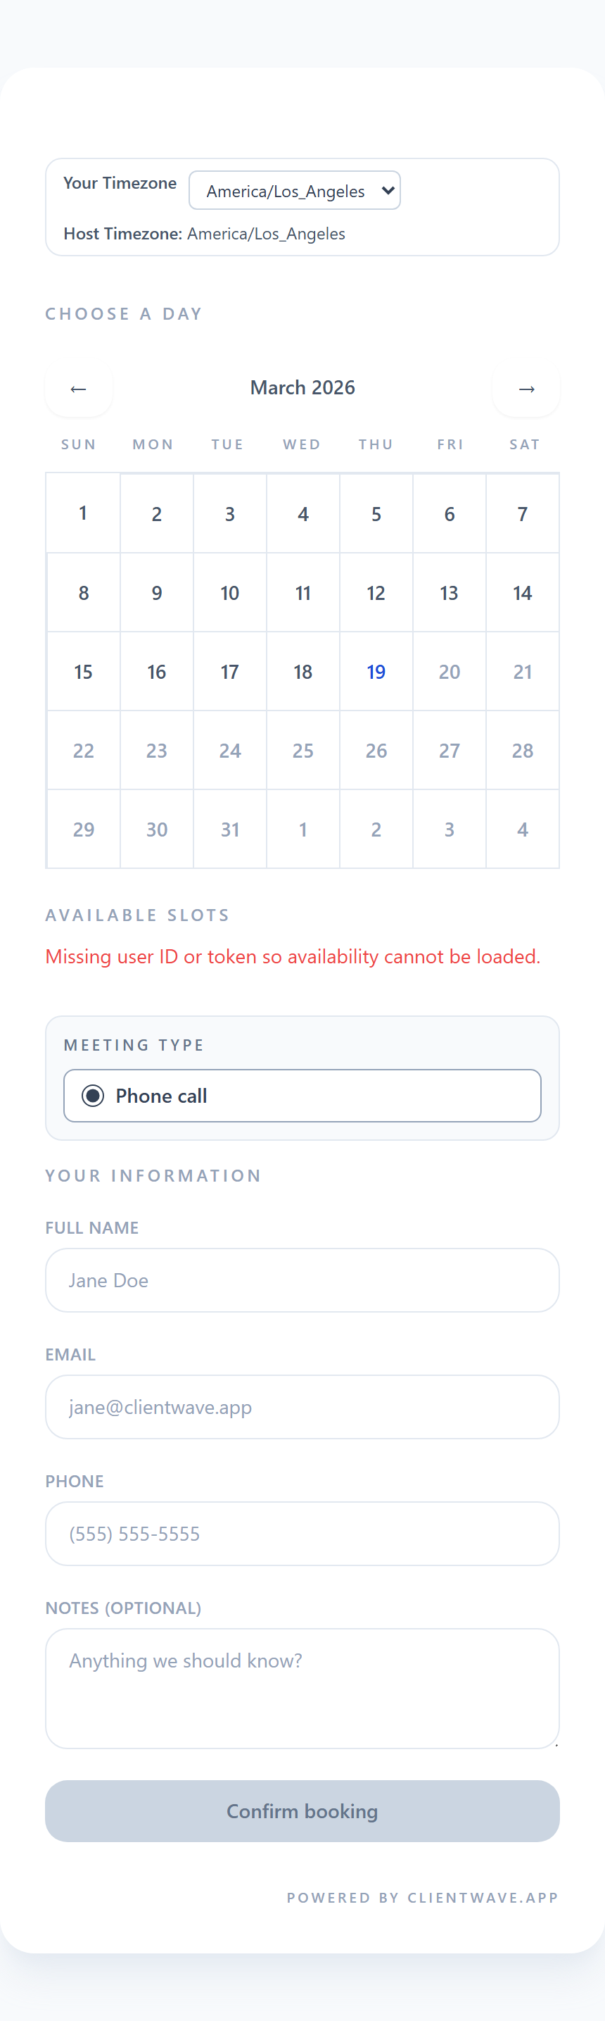
Task: Open the Powered by ClientWave.app link
Action: [422, 1897]
